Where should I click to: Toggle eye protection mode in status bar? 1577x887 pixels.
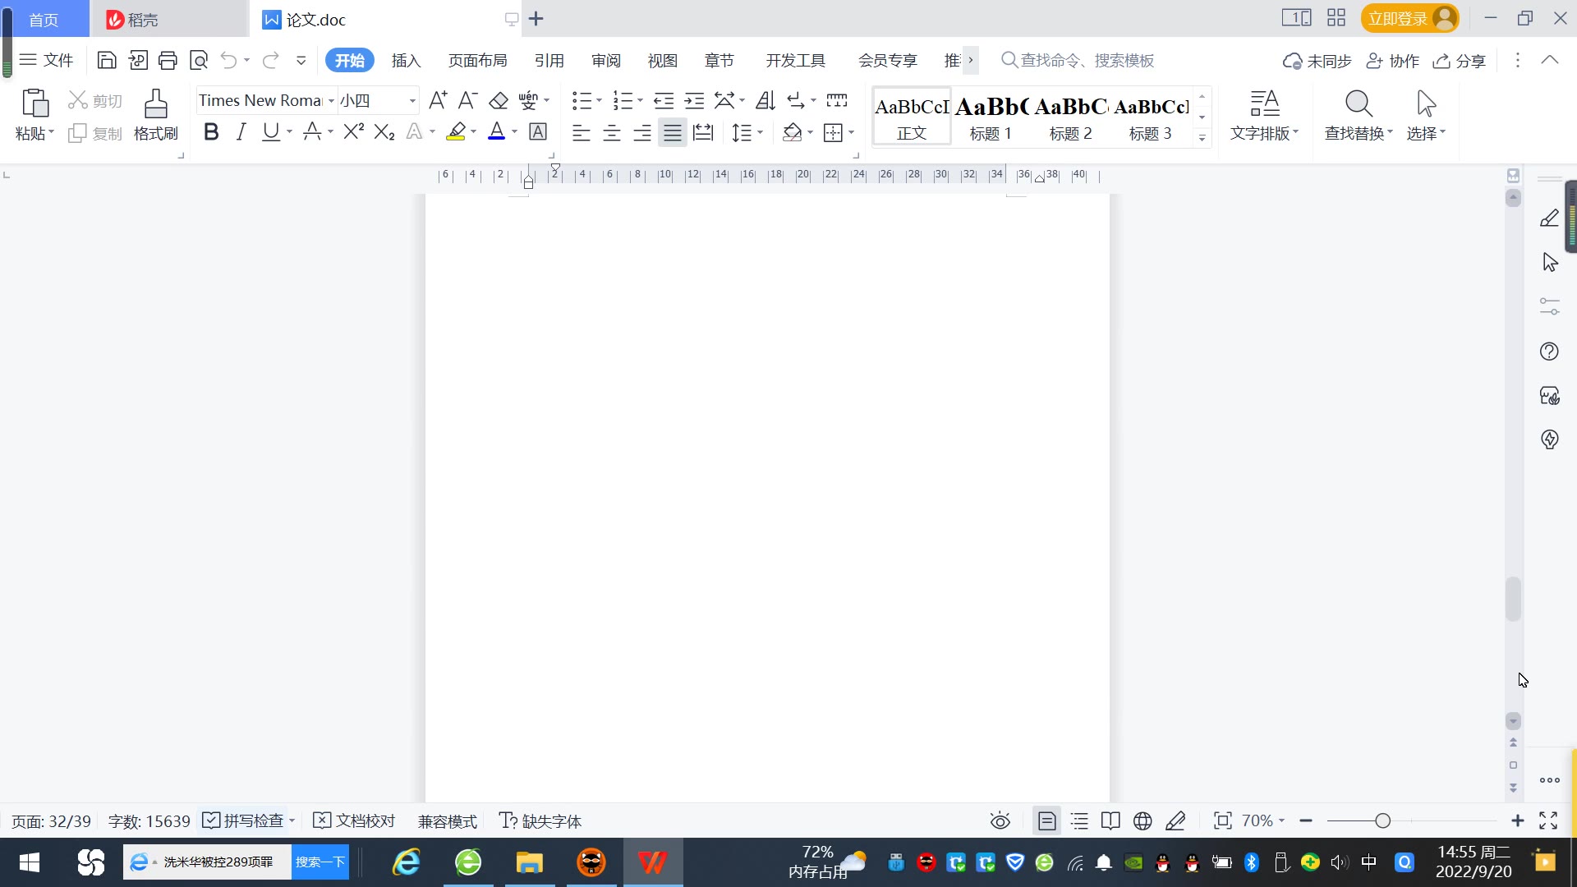point(1000,820)
